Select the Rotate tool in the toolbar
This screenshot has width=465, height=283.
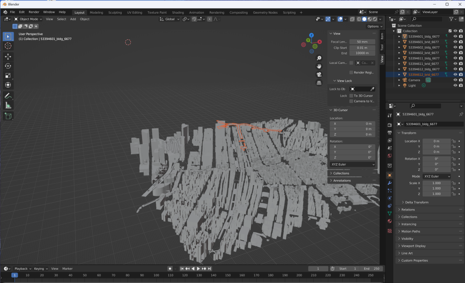pos(8,66)
